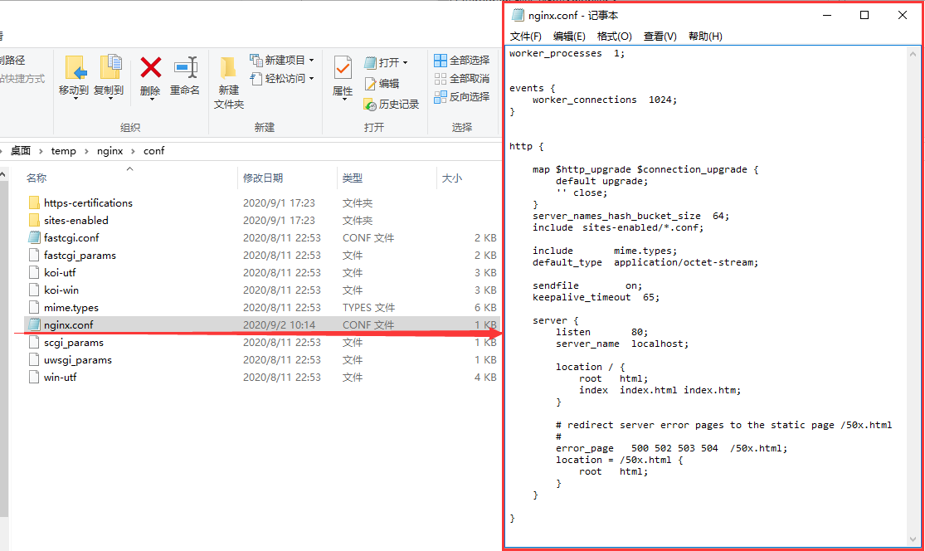Sort by the 修改日期 column header

pyautogui.click(x=263, y=178)
